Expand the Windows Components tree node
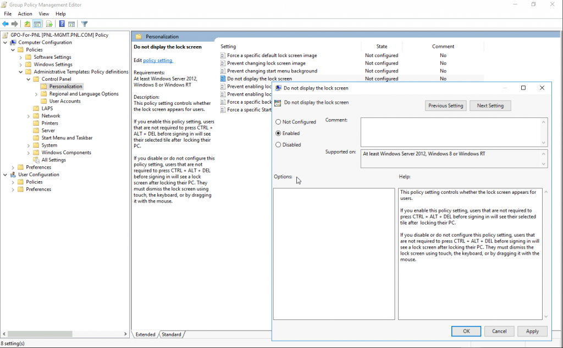The height and width of the screenshot is (348, 563). coord(29,153)
